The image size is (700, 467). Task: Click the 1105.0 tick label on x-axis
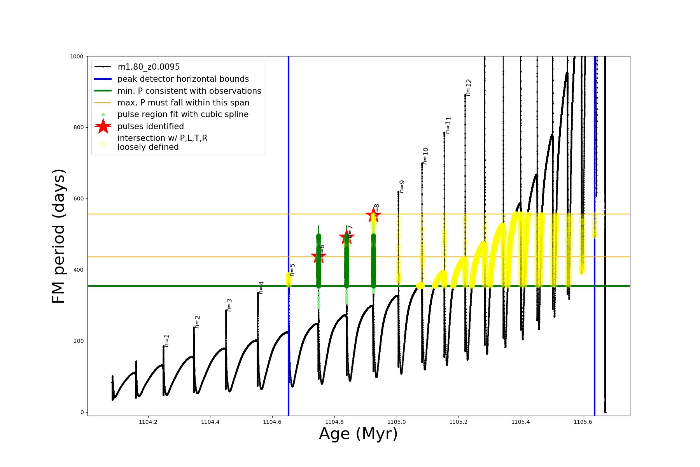coord(396,422)
